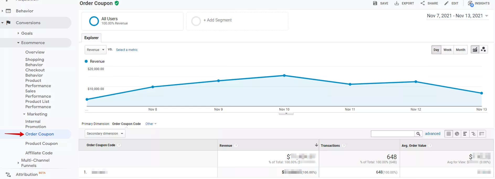The width and height of the screenshot is (495, 179).
Task: Open the Secondary dimension dropdown
Action: [105, 134]
